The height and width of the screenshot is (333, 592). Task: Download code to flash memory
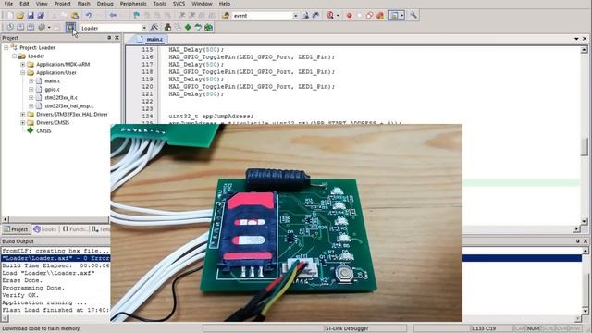point(70,27)
